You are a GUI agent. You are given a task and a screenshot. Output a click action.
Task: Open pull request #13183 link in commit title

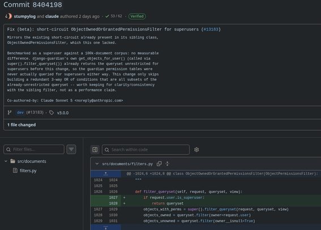pos(211,29)
